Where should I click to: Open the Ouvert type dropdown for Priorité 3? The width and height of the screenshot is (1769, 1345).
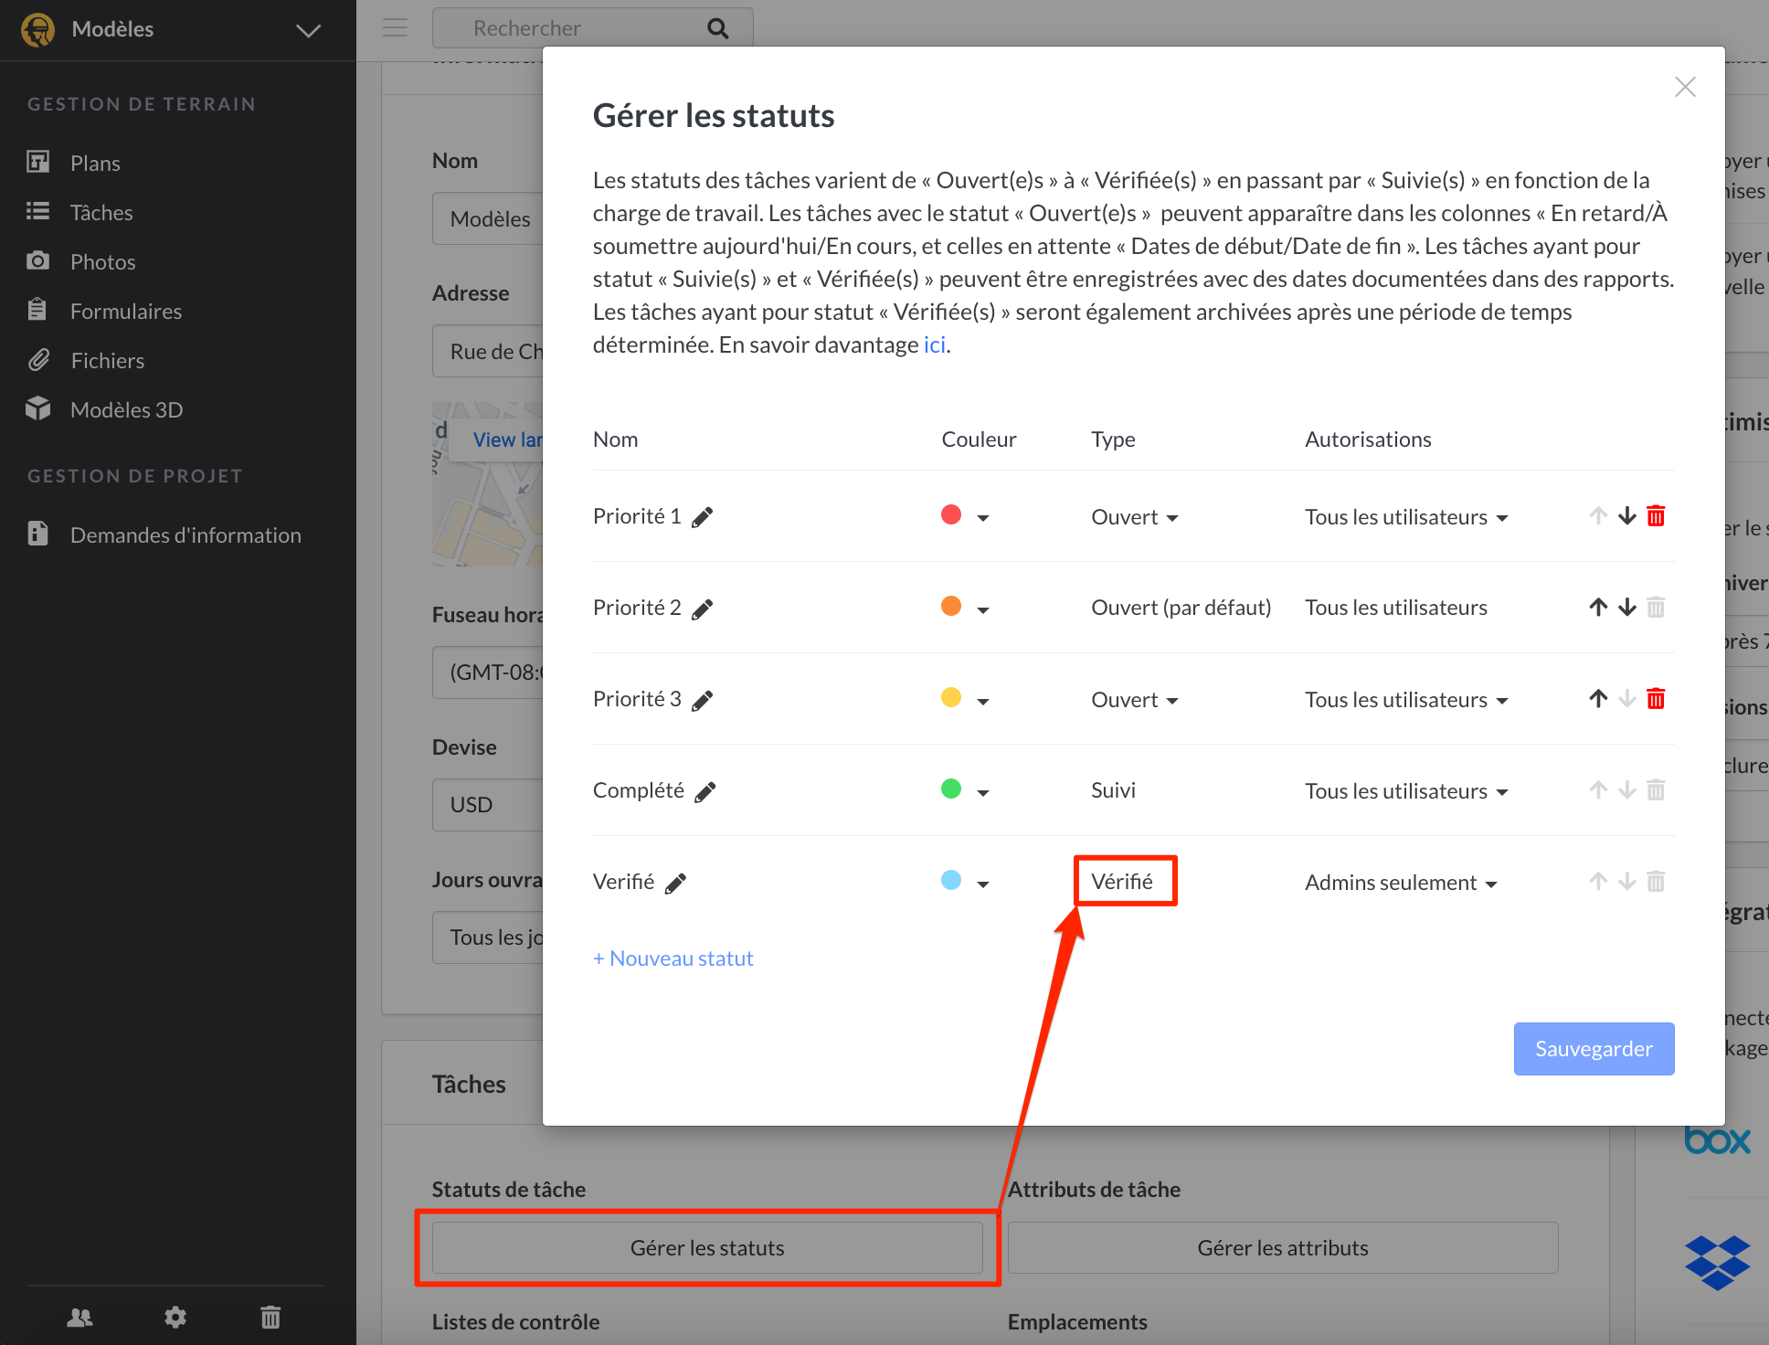click(1135, 700)
